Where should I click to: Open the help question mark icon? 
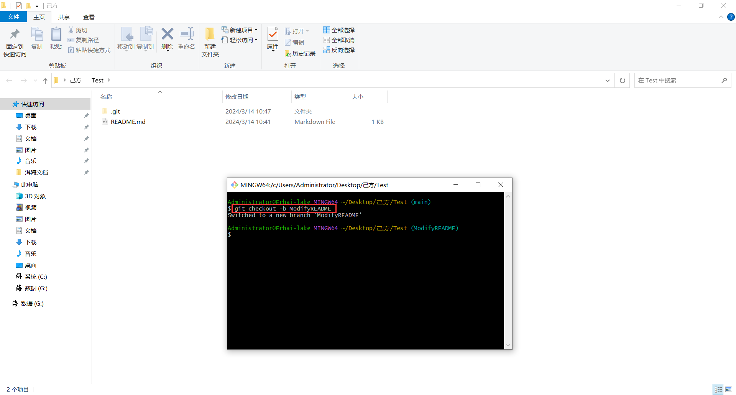731,17
